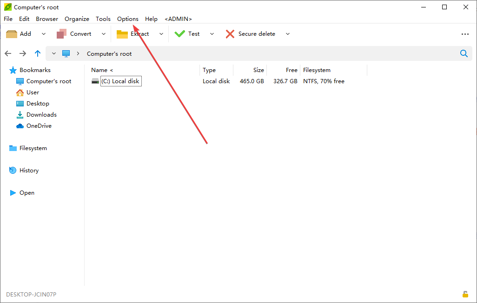Expand the Convert dropdown arrow

click(104, 34)
